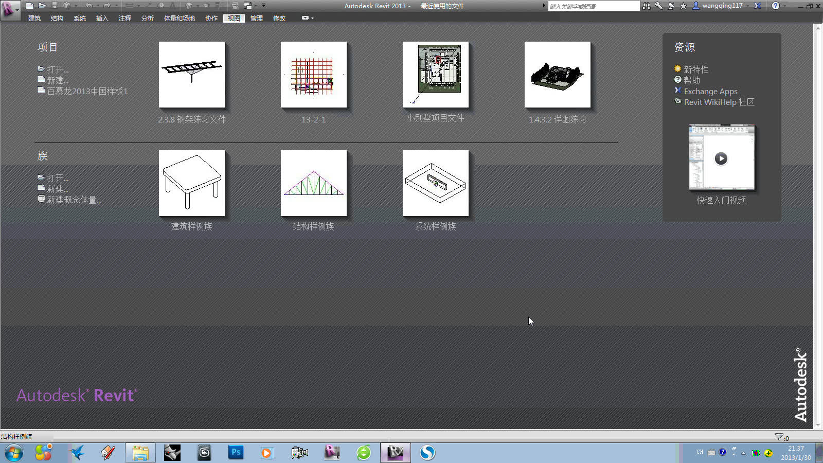The height and width of the screenshot is (463, 823).
Task: Open Photoshop from the taskbar
Action: 236,453
